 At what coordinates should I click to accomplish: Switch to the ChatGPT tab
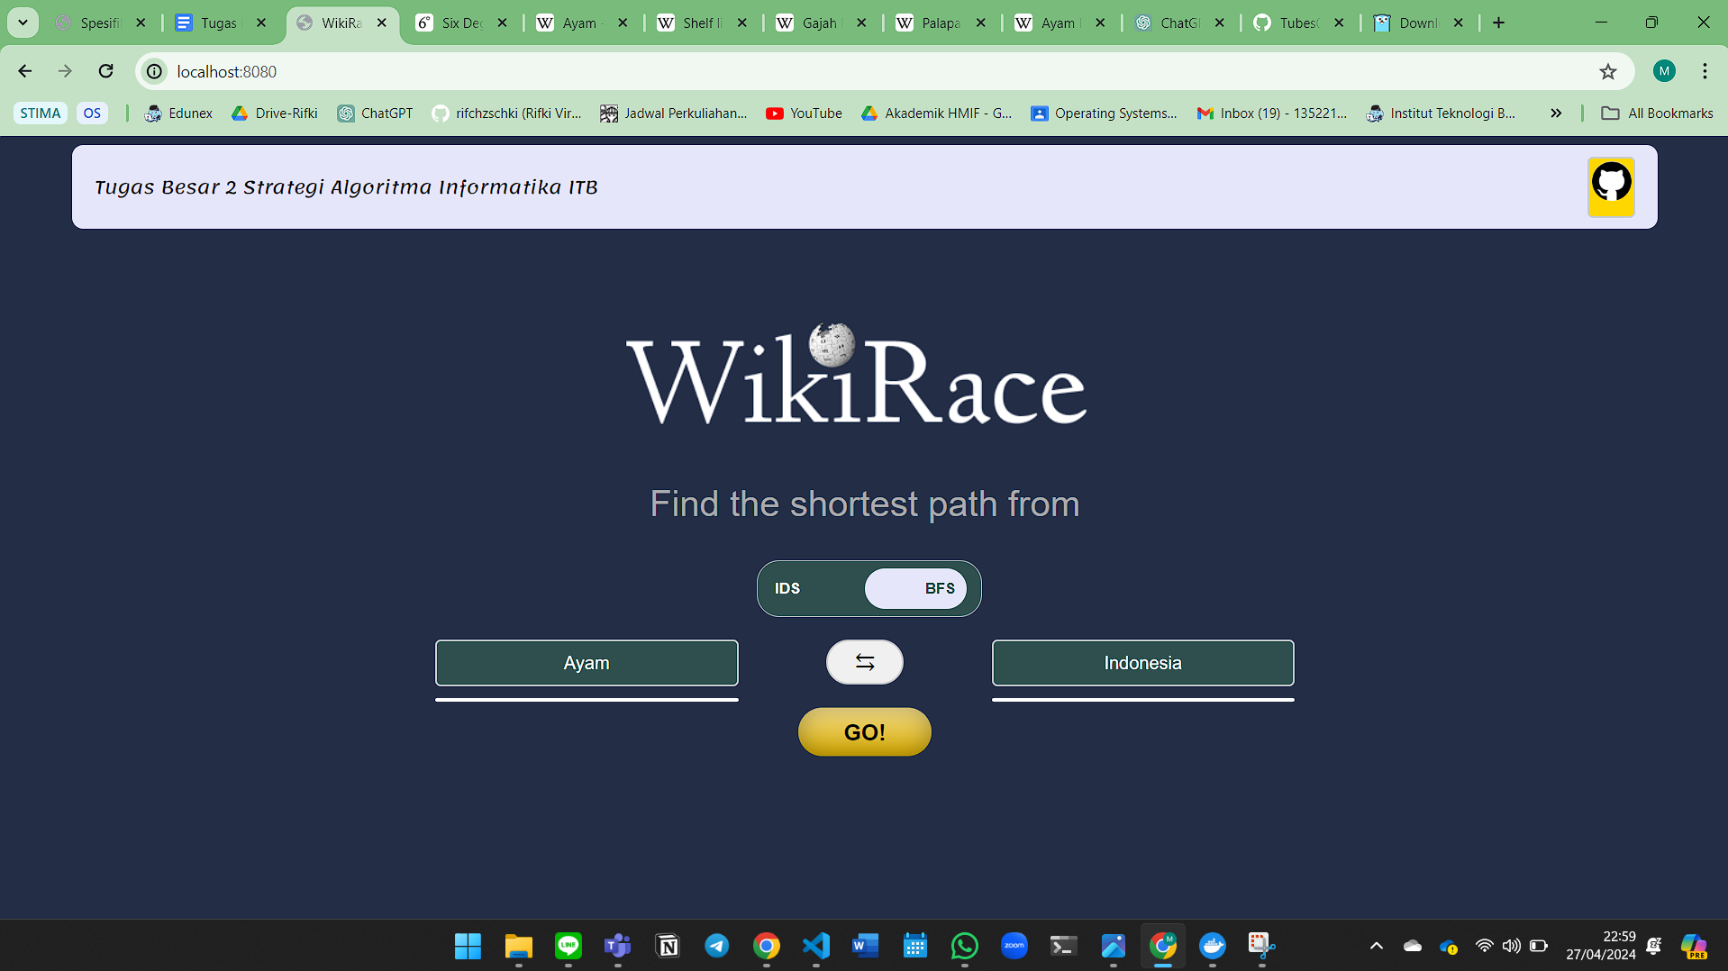coord(1178,23)
